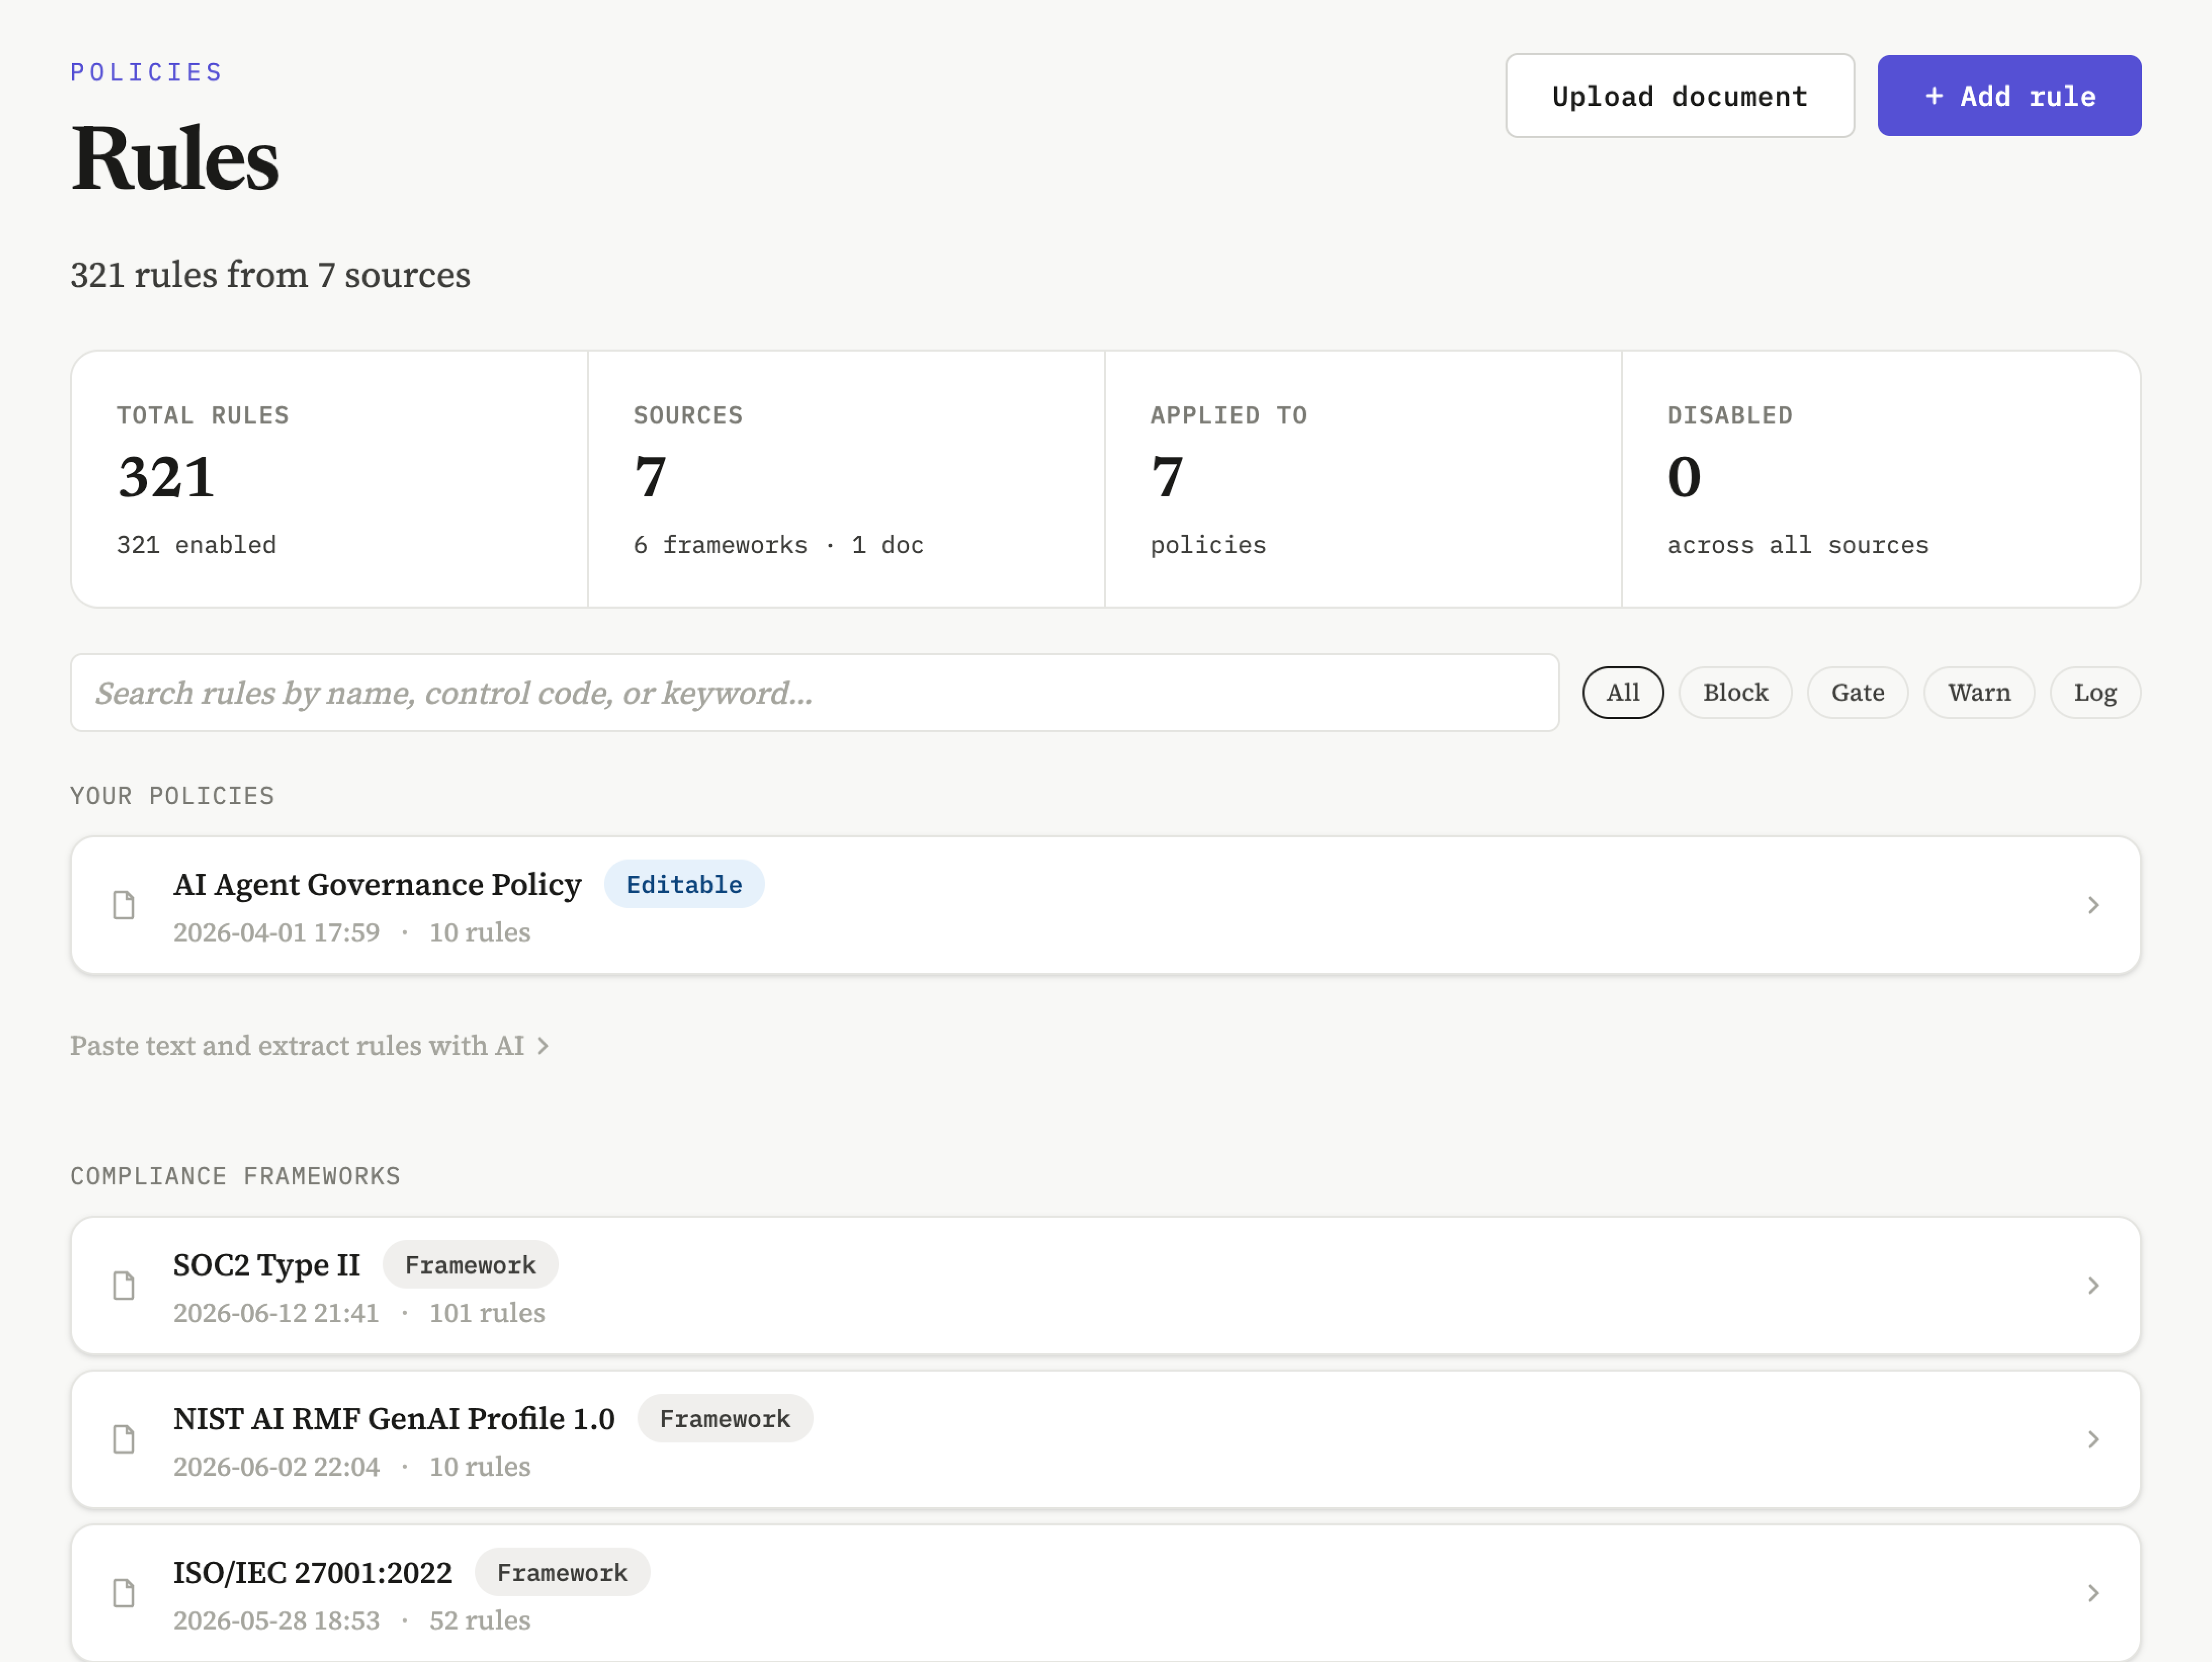Click the APPLIED TO card label
This screenshot has width=2212, height=1663.
click(x=1229, y=416)
